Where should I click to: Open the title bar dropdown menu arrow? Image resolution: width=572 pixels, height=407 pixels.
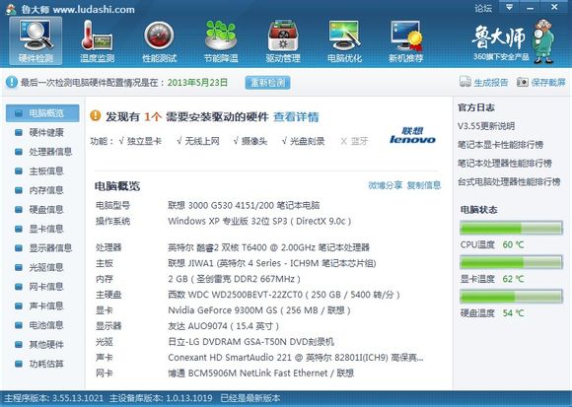point(509,7)
